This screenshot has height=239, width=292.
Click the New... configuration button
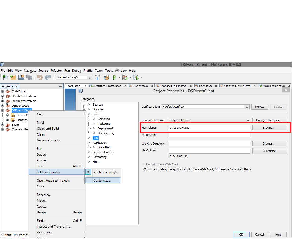pyautogui.click(x=260, y=107)
